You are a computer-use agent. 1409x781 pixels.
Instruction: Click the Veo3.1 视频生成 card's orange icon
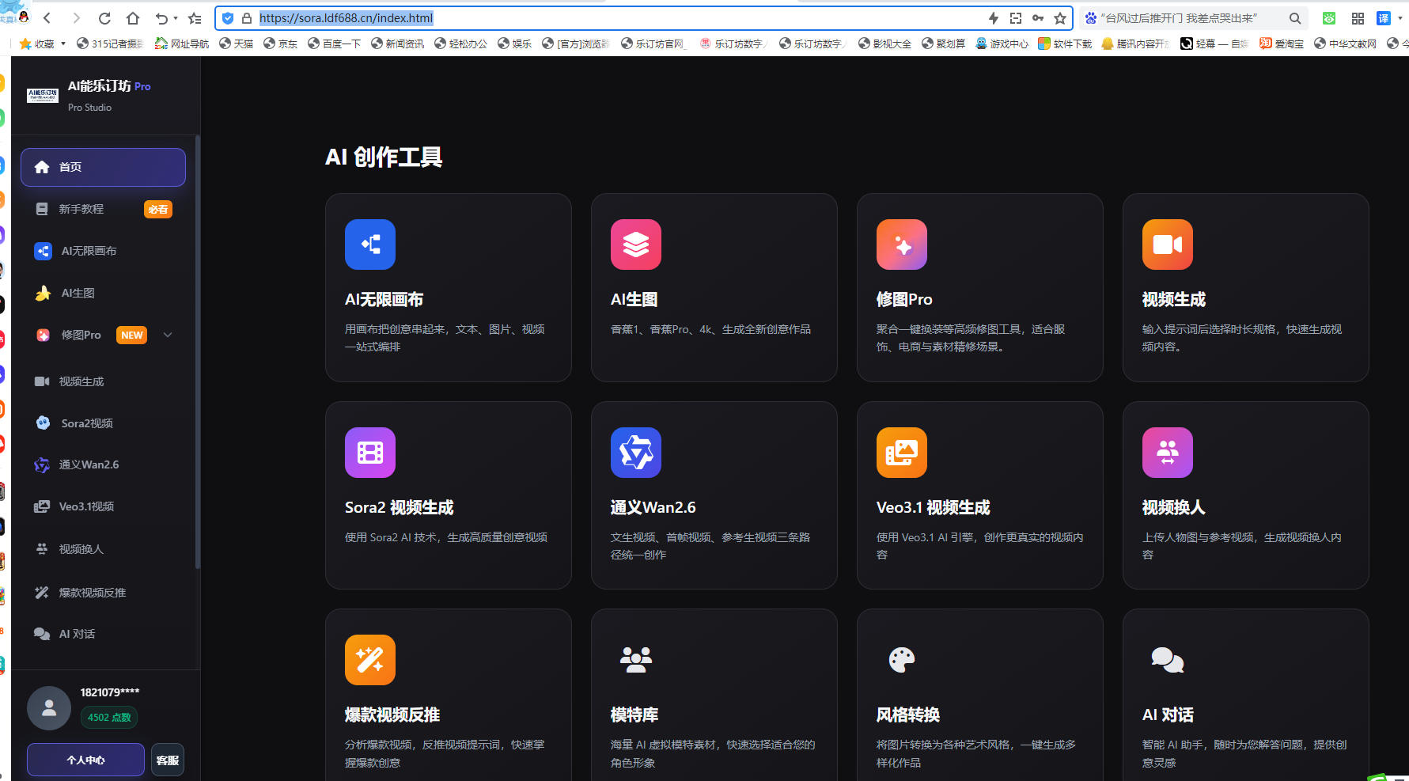point(902,453)
